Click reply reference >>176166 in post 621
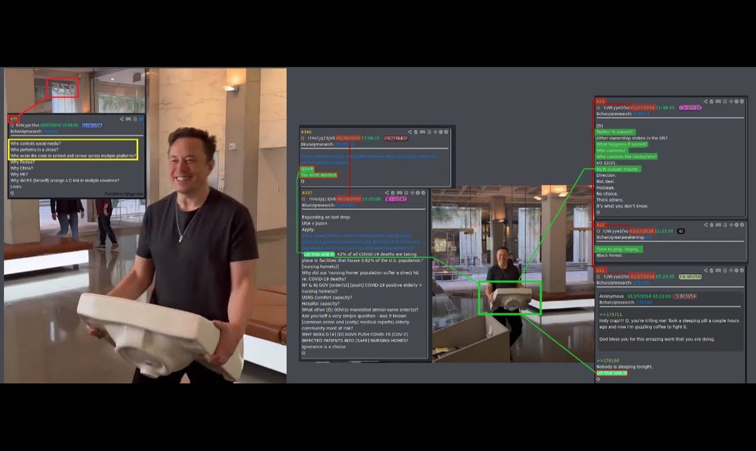 (608, 360)
